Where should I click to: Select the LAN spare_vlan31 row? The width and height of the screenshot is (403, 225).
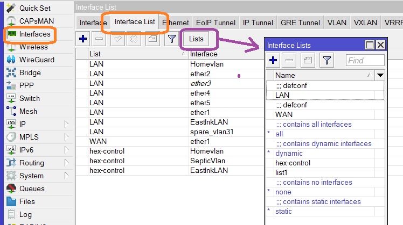click(x=170, y=132)
